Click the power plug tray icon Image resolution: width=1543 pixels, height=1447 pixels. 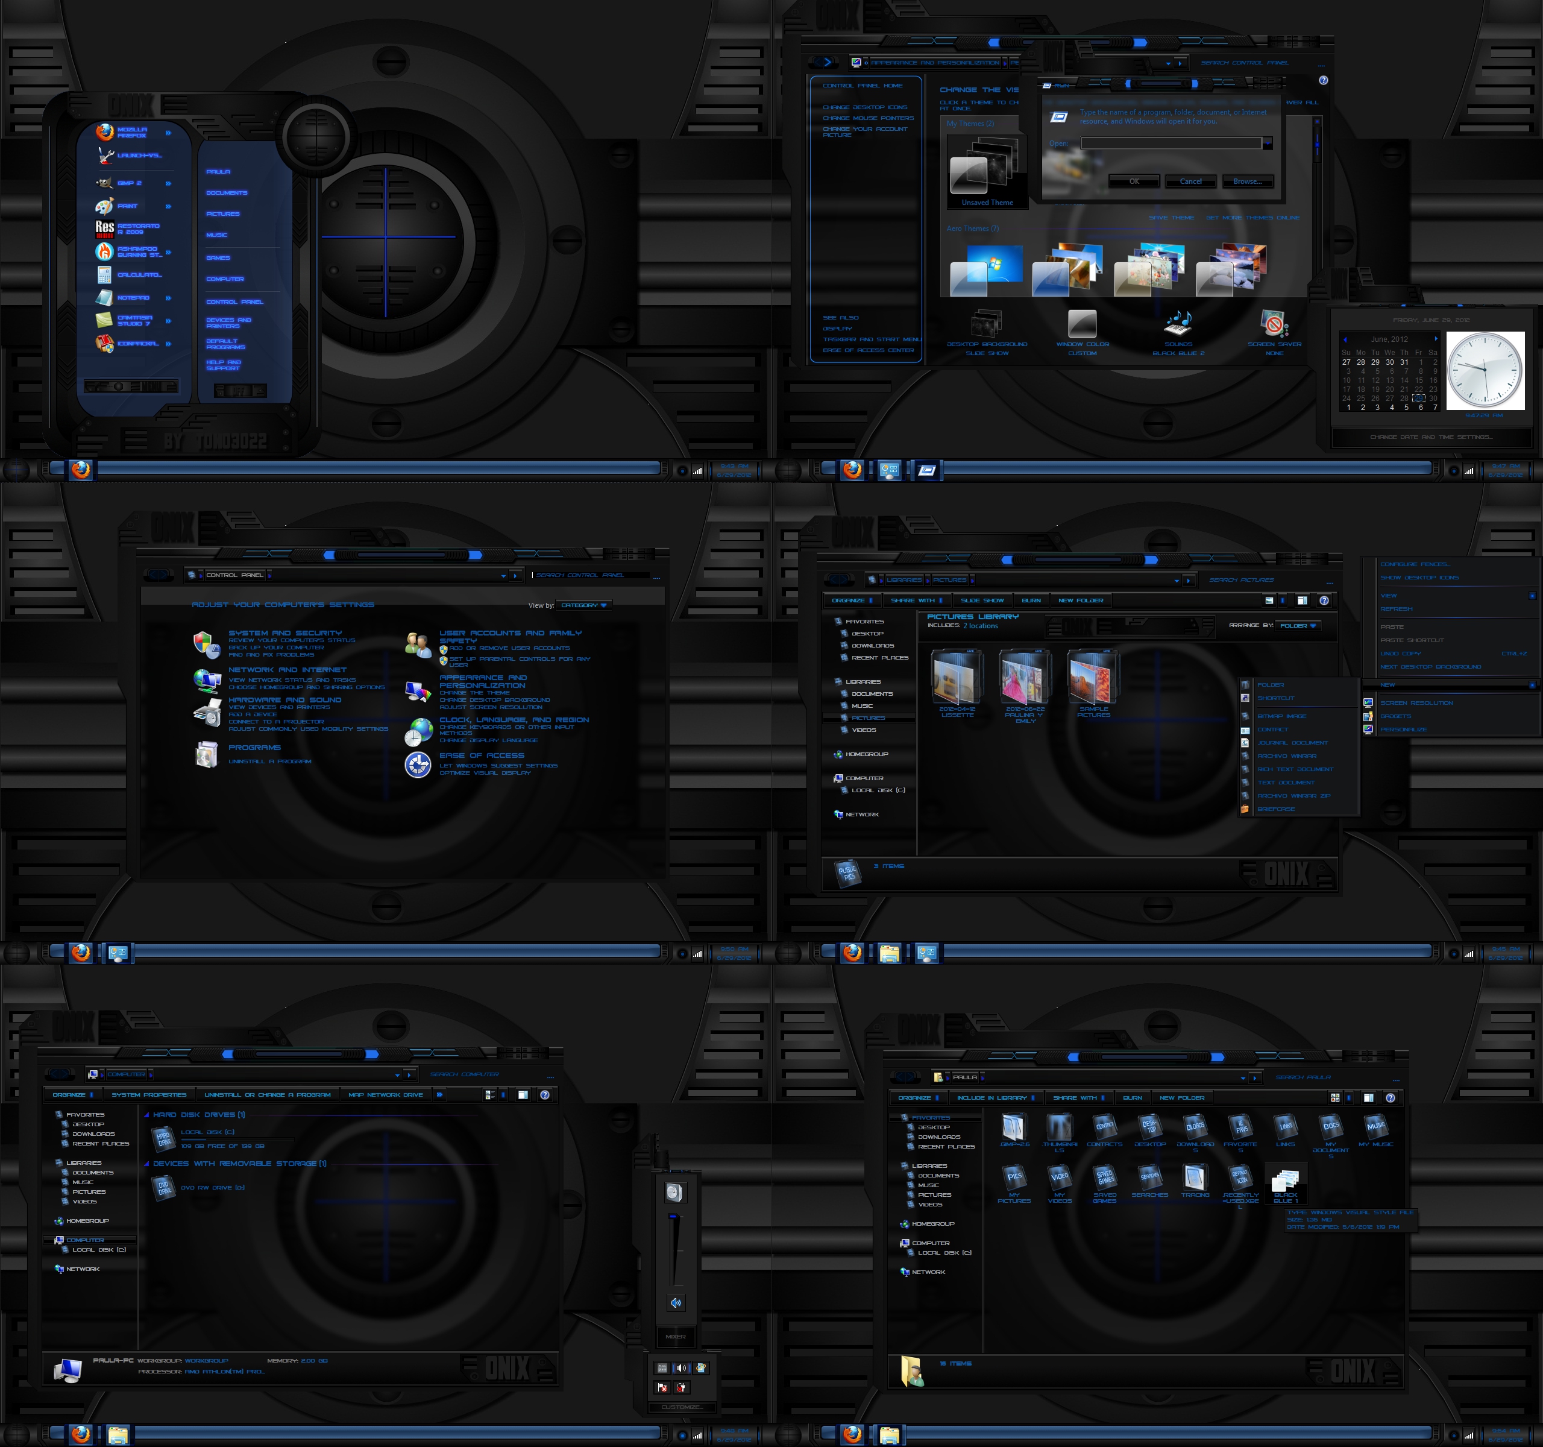[x=682, y=1387]
